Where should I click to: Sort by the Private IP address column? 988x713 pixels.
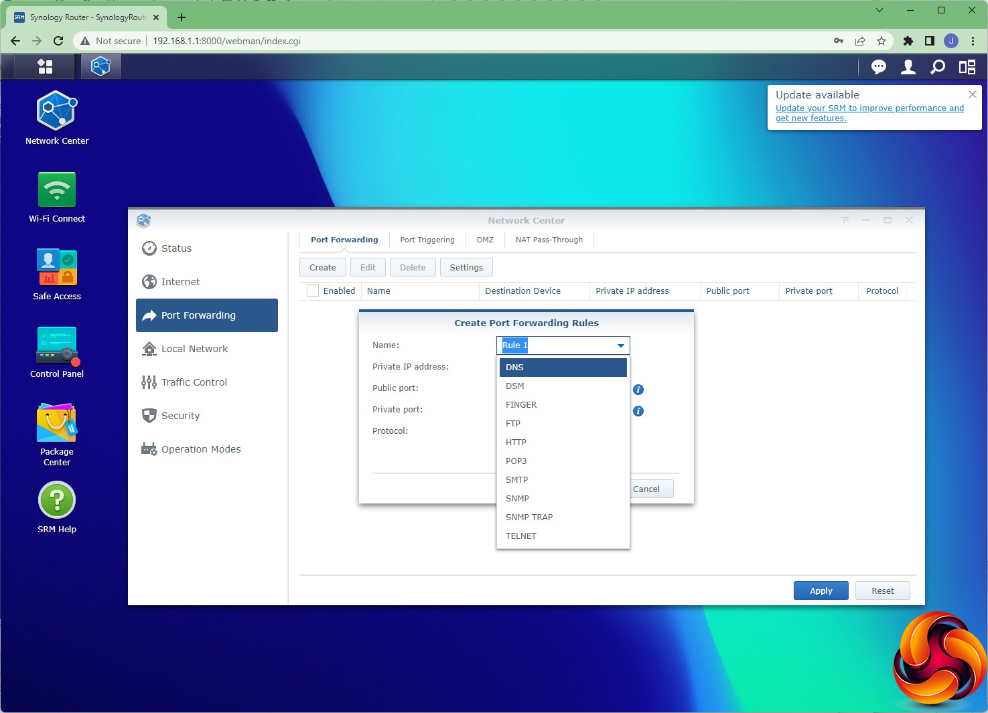pos(645,291)
